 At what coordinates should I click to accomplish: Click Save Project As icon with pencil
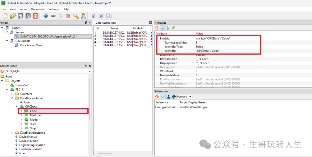(x=28, y=16)
